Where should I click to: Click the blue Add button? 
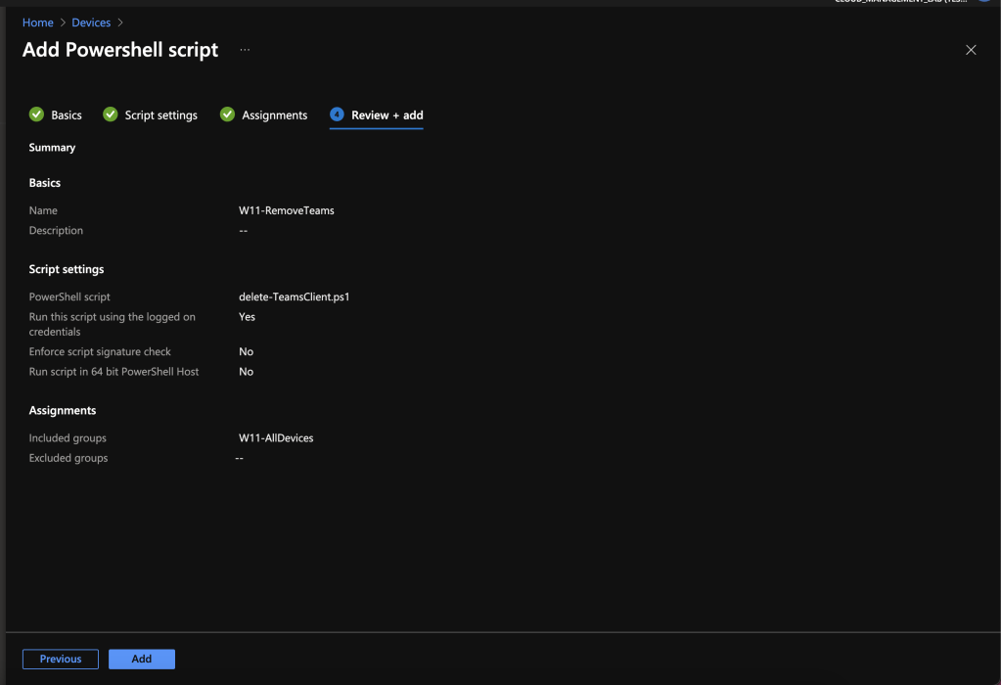pos(142,659)
